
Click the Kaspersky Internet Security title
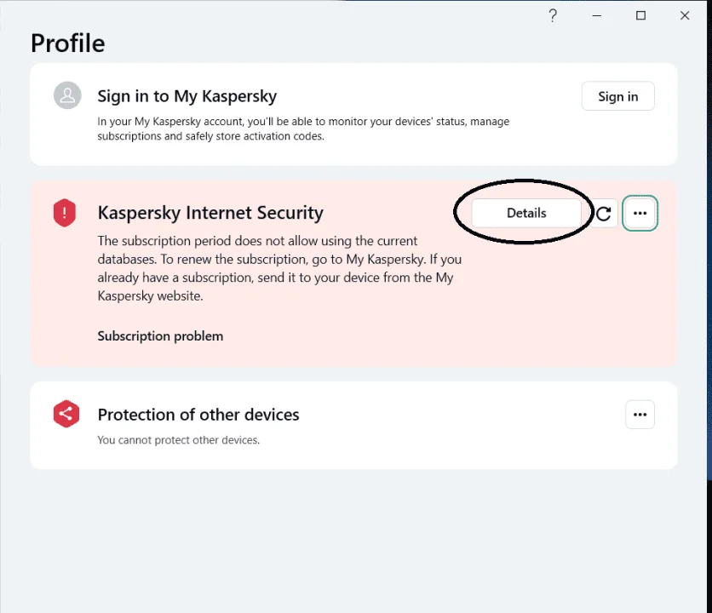pos(210,213)
